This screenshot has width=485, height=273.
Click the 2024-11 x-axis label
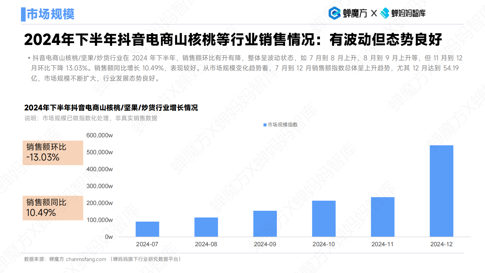pos(383,244)
